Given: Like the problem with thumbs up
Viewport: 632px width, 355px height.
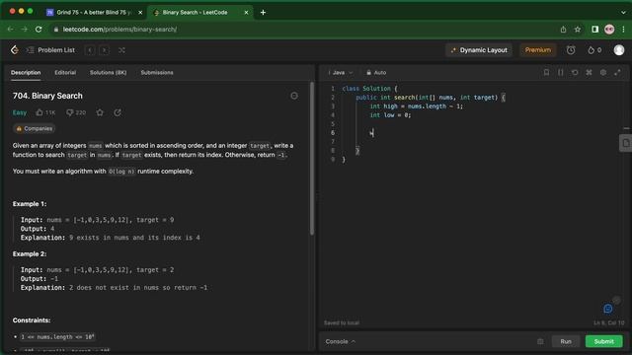Looking at the screenshot, I should coord(45,112).
